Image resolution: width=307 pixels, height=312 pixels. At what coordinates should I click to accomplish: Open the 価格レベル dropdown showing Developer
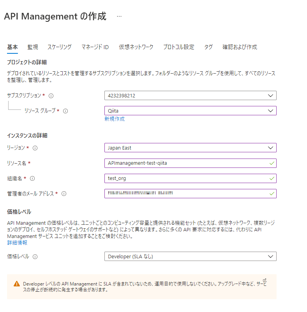tap(191, 256)
